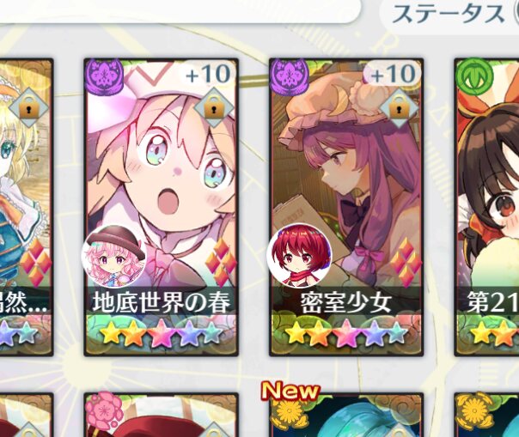Click green leaf crest icon on 第21 card
Image resolution: width=519 pixels, height=437 pixels.
coord(474,76)
